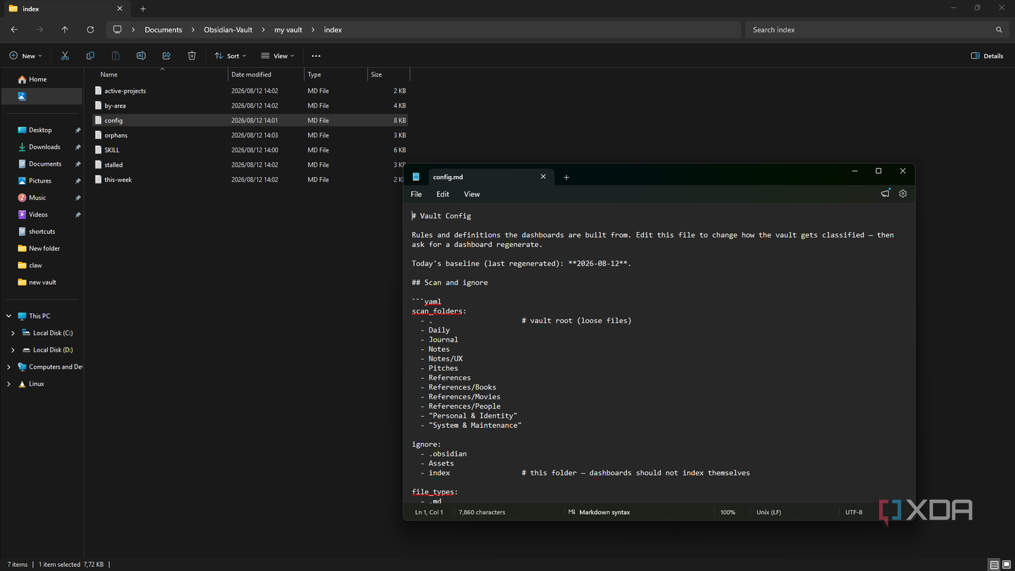This screenshot has height=571, width=1015.
Task: Select the by-area file
Action: click(x=250, y=106)
